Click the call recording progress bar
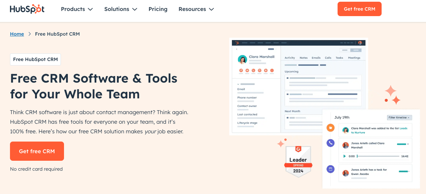The image size is (426, 194). tap(378, 156)
